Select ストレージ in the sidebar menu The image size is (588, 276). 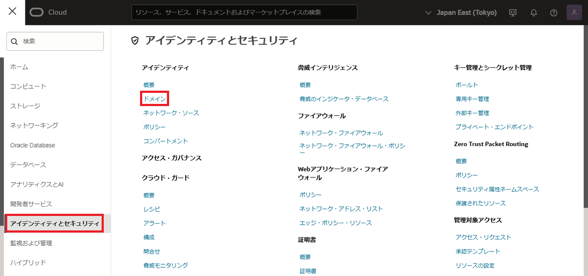pyautogui.click(x=25, y=106)
